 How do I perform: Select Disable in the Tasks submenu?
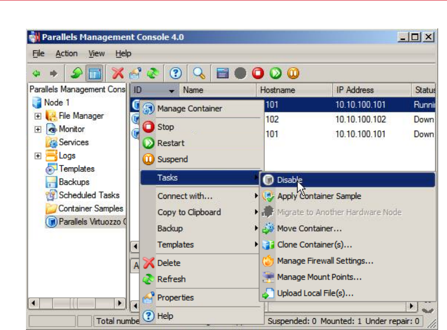click(x=348, y=180)
